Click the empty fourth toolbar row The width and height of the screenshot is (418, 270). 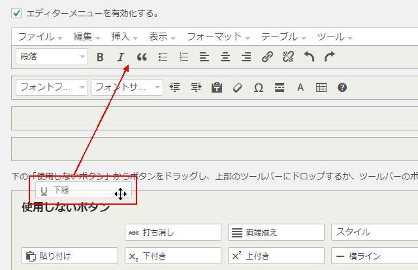coord(215,149)
